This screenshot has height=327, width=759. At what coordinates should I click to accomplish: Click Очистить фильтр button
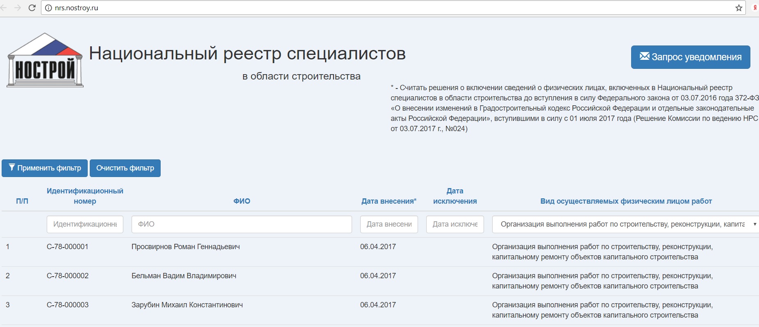point(125,168)
